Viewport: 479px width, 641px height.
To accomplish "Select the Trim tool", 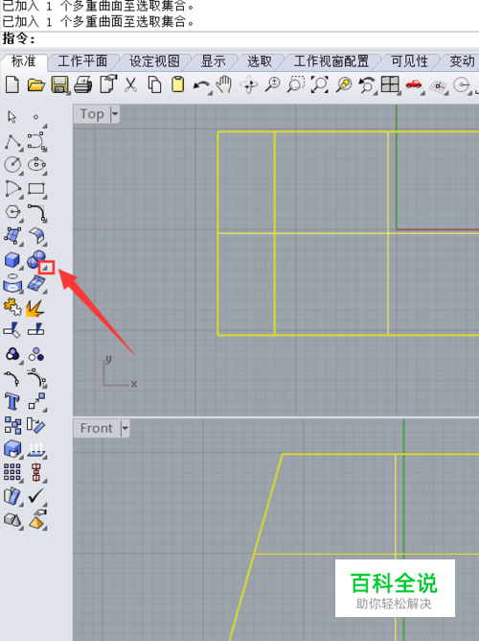I will pyautogui.click(x=12, y=330).
